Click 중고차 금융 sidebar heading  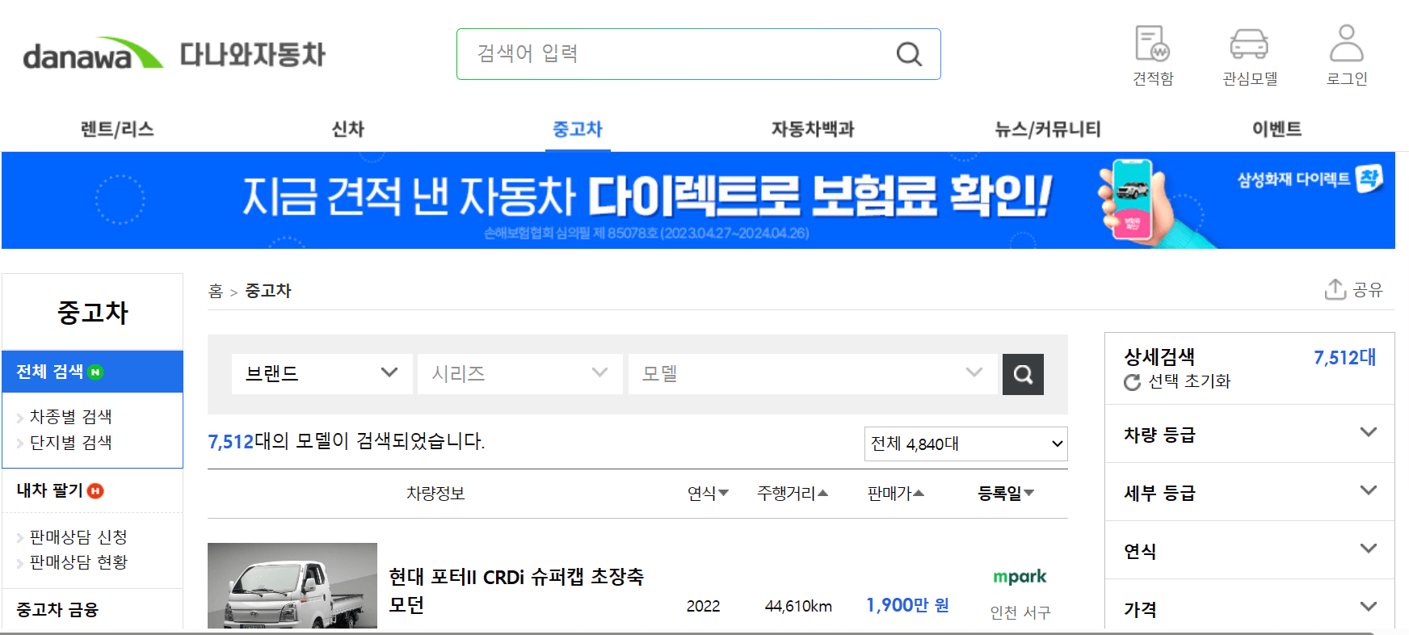[57, 610]
